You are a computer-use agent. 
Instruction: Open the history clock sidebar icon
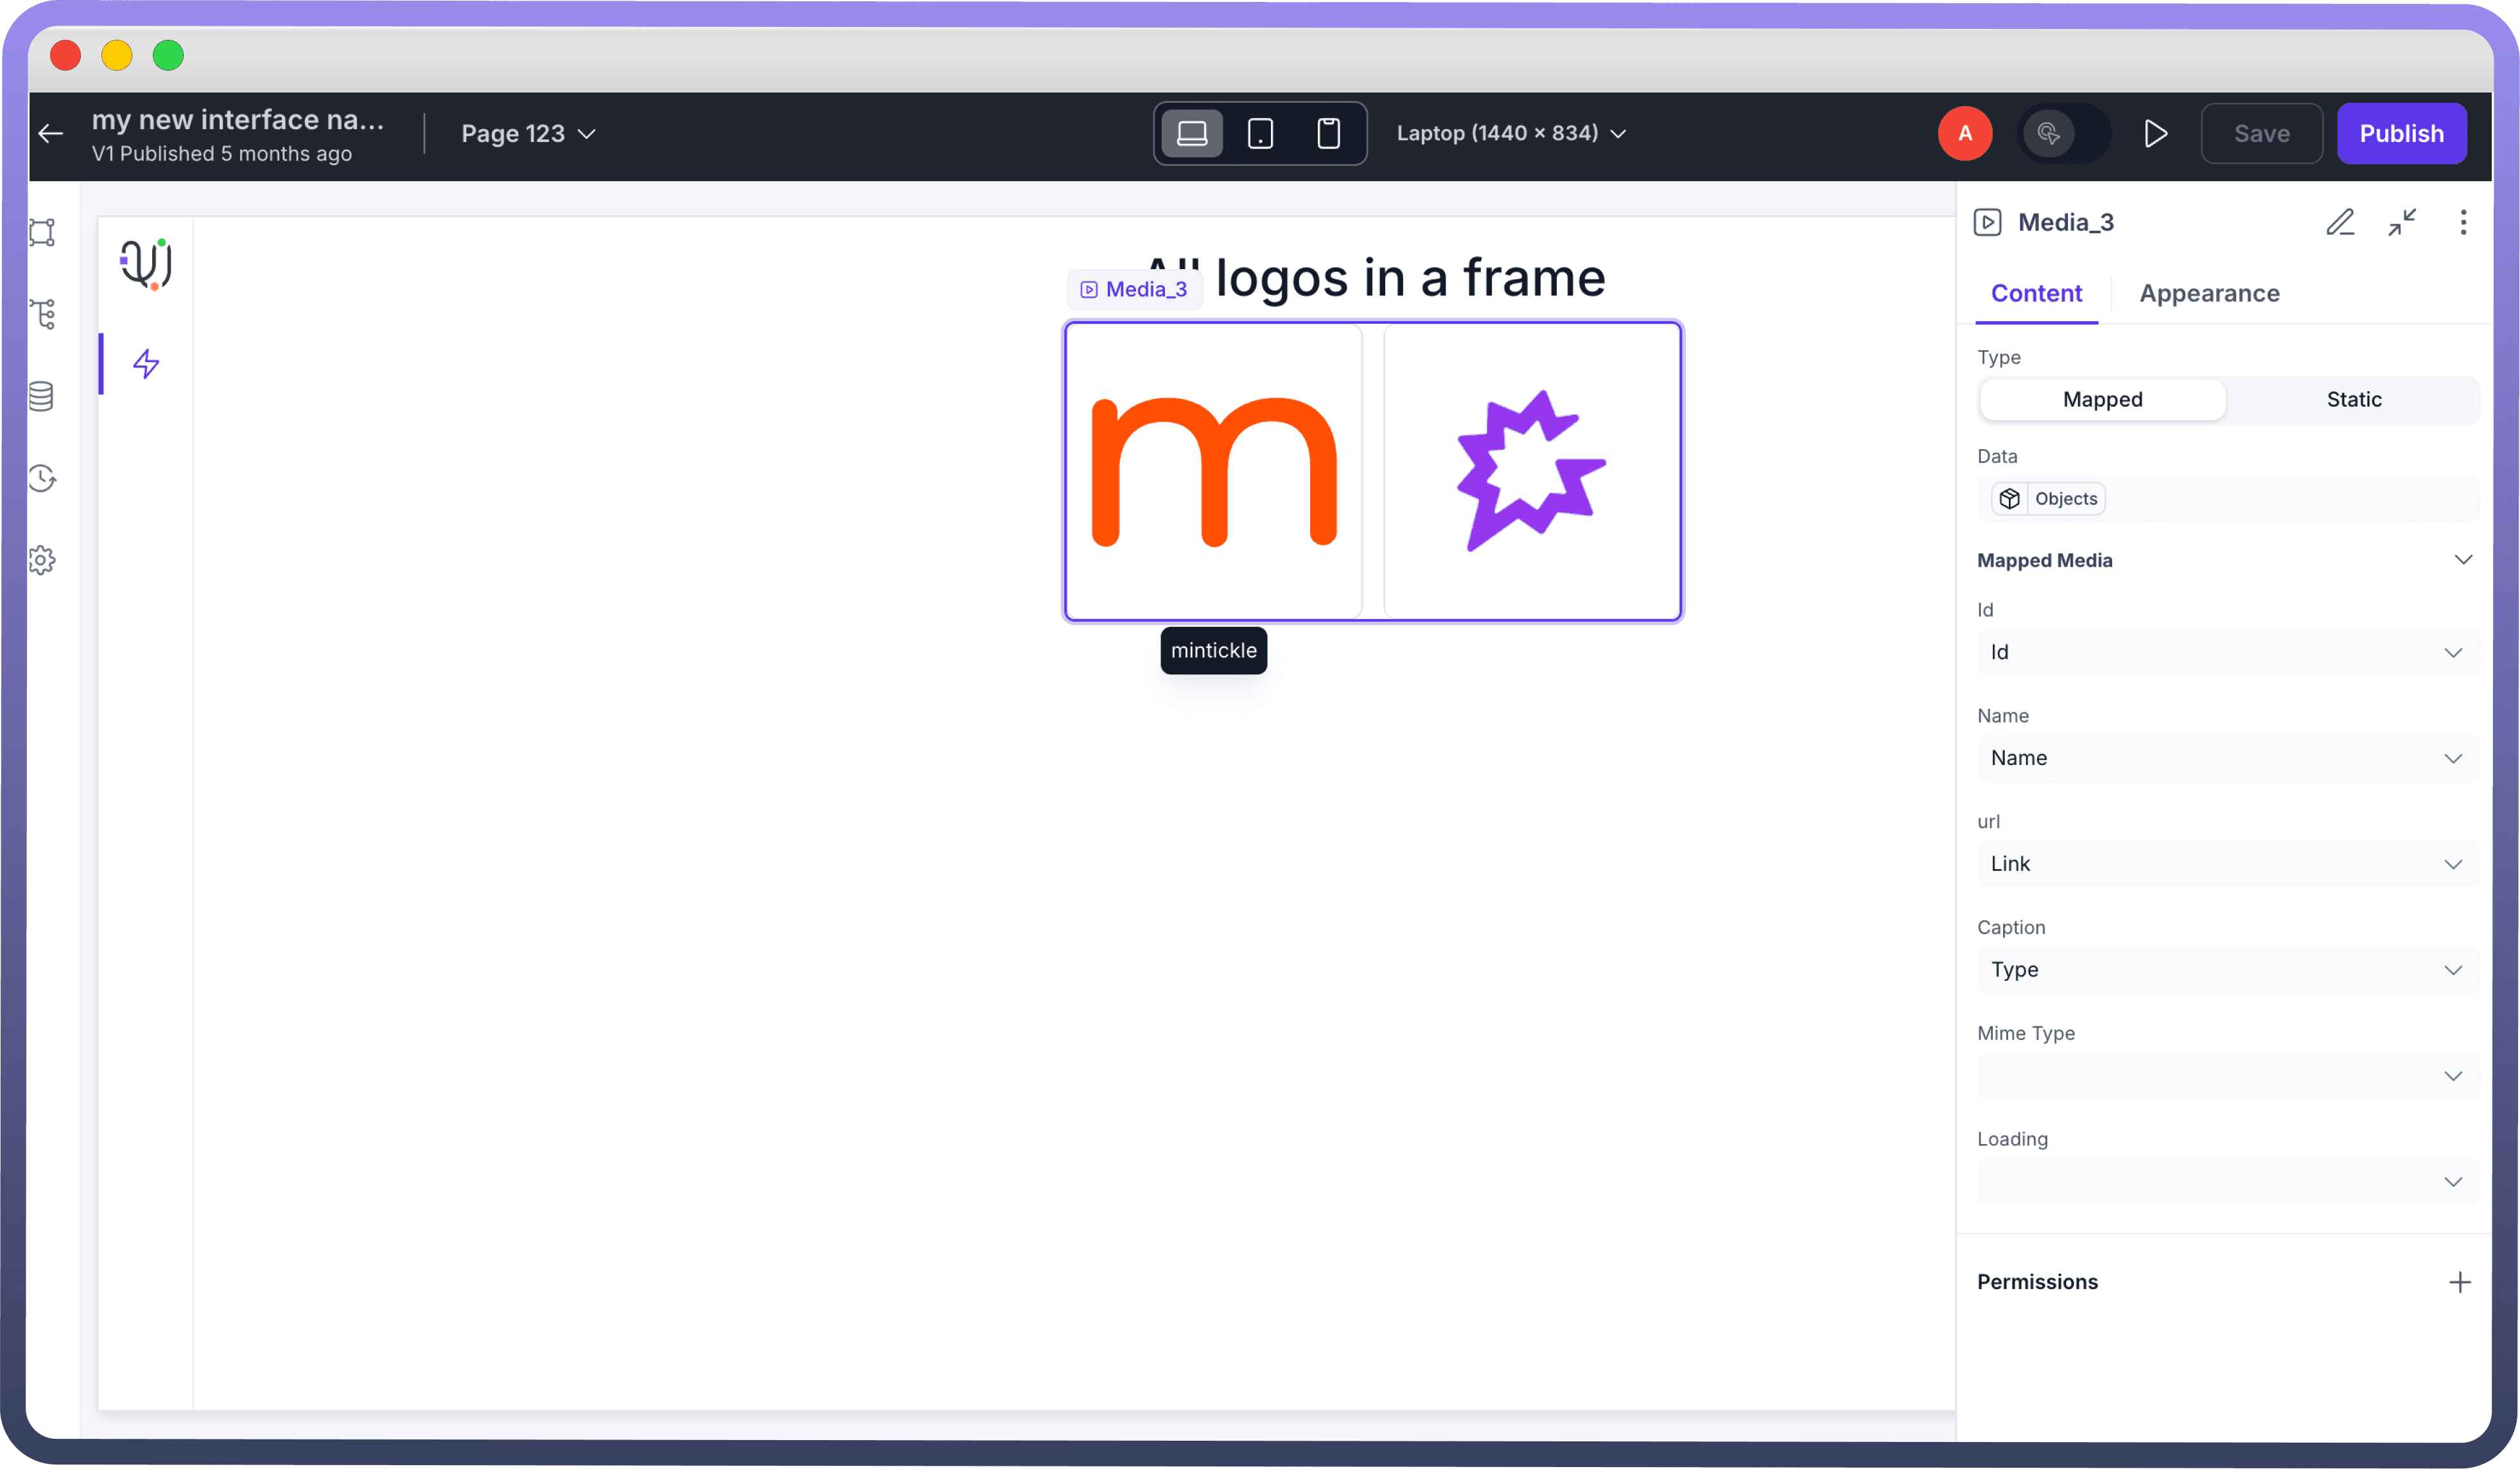point(42,478)
